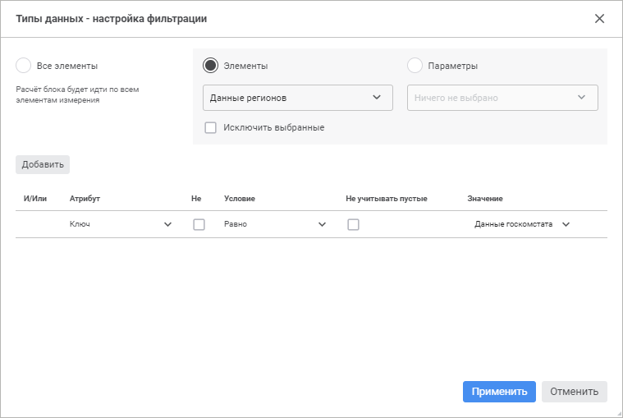Select the "Все элементы" radio button

[x=24, y=66]
